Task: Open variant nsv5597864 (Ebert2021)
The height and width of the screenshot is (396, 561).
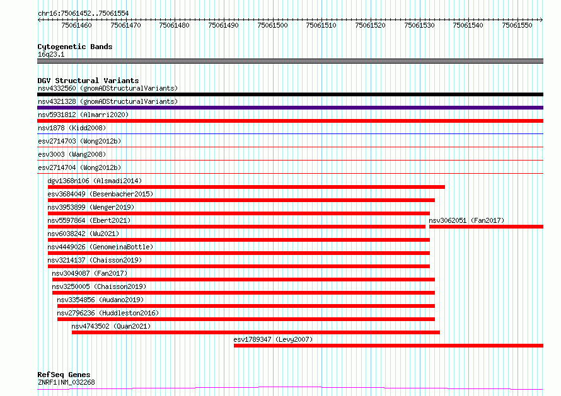Action: [89, 220]
